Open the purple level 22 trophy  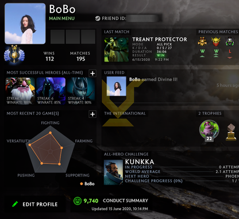click(x=209, y=129)
